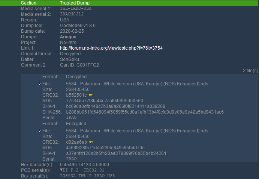Select the SHA-1 hash starting bc696a0dfb

[x=115, y=106]
